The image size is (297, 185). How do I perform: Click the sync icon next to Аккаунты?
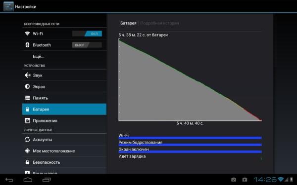pyautogui.click(x=27, y=140)
